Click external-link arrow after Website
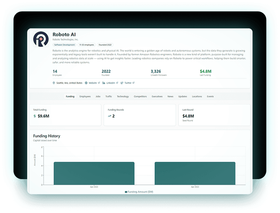 pyautogui.click(x=99, y=83)
